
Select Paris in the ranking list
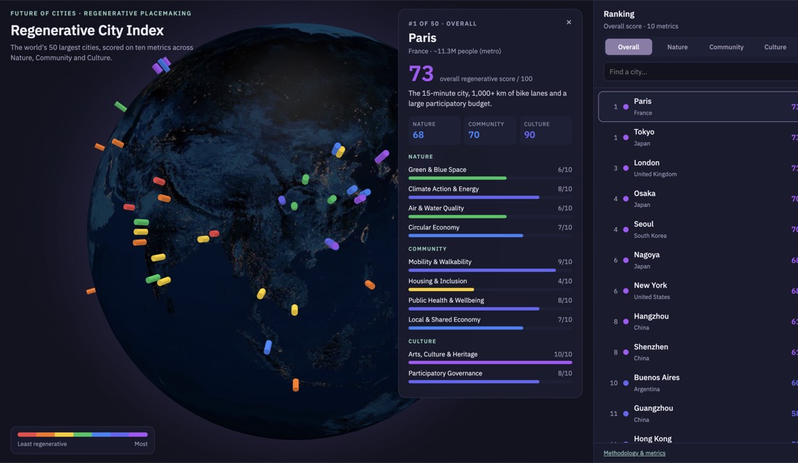[698, 107]
